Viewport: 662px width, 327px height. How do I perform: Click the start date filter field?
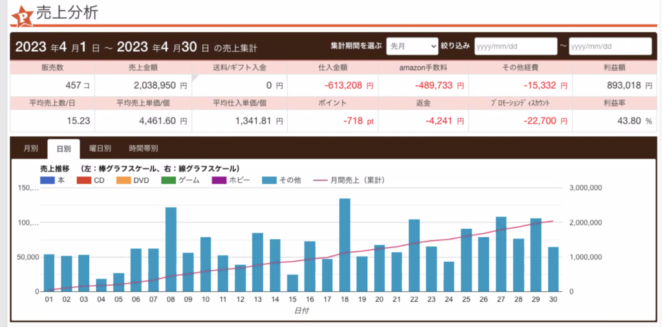[x=515, y=47]
